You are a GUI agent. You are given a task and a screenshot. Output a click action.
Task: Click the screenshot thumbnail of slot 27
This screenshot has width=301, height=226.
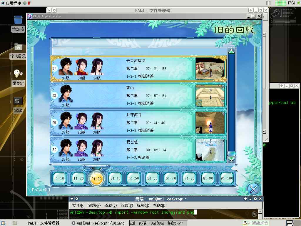pyautogui.click(x=210, y=69)
